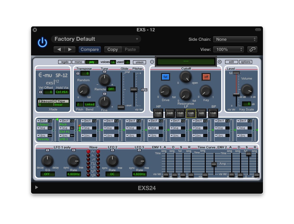Go to previous preset with left arrow
This screenshot has height=224, width=294.
tap(59, 50)
